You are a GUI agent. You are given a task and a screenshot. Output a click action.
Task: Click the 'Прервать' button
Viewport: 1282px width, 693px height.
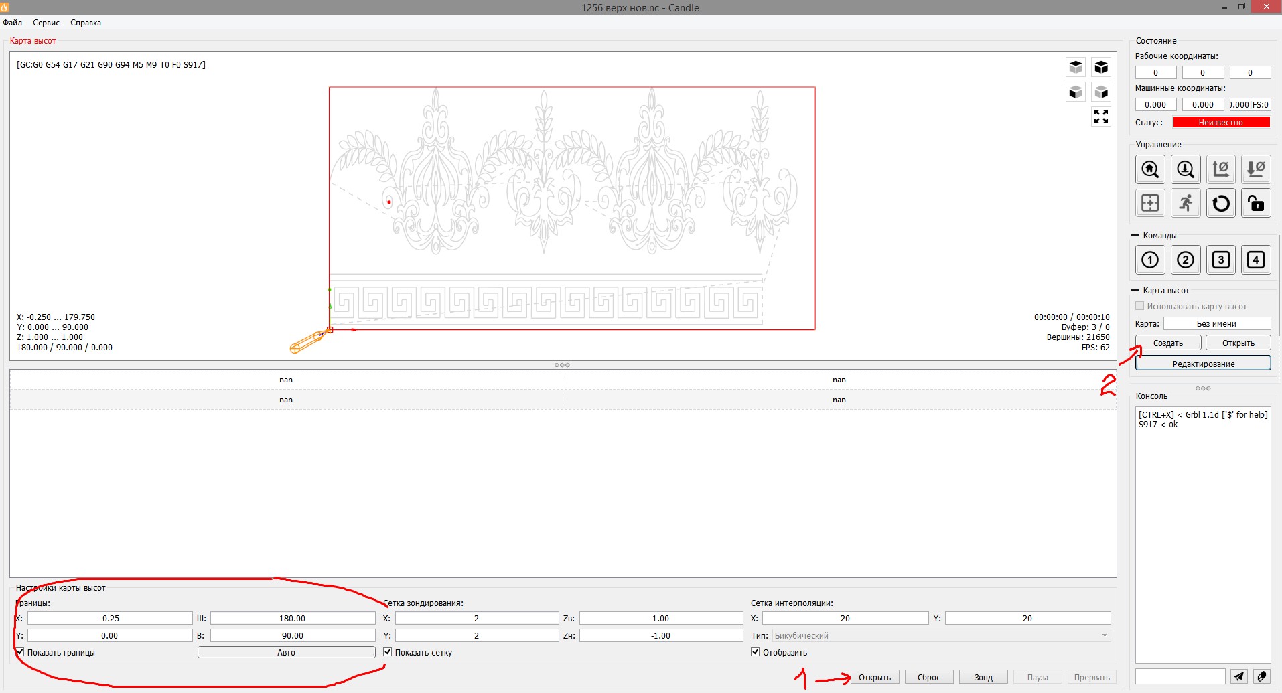coord(1092,677)
